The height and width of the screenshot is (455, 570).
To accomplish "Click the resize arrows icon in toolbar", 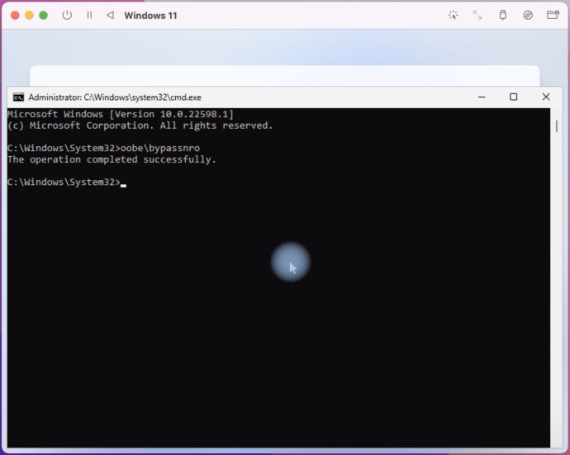I will tap(477, 15).
